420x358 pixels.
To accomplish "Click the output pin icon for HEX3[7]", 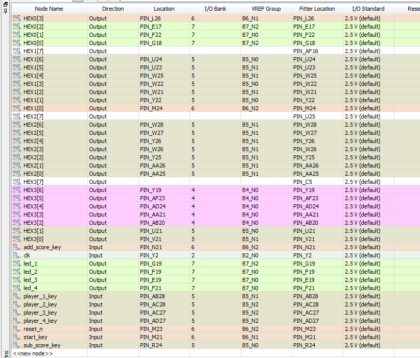I will pyautogui.click(x=16, y=181).
